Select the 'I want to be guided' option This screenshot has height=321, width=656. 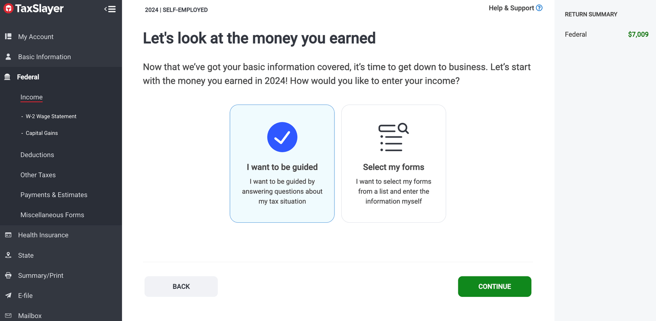pos(282,164)
